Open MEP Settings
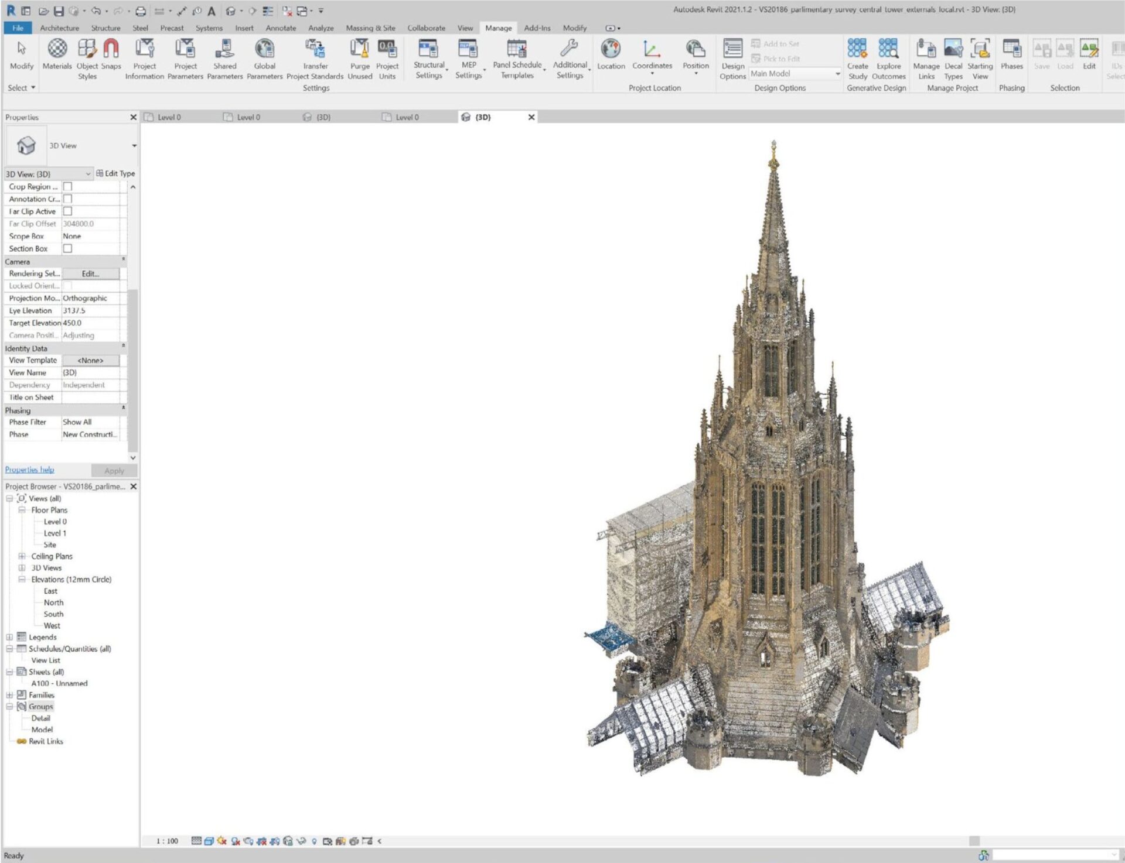 click(469, 59)
